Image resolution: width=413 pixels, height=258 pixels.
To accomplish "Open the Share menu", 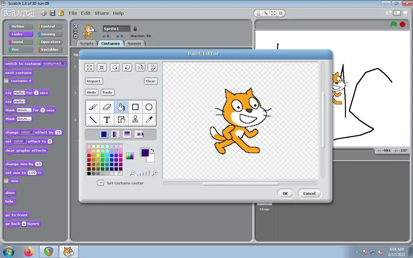I will pos(102,13).
